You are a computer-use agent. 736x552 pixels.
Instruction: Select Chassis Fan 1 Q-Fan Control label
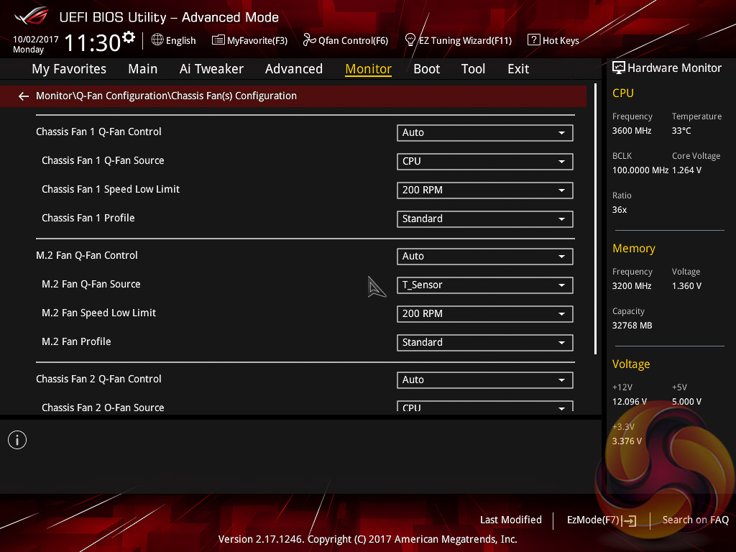click(x=98, y=132)
